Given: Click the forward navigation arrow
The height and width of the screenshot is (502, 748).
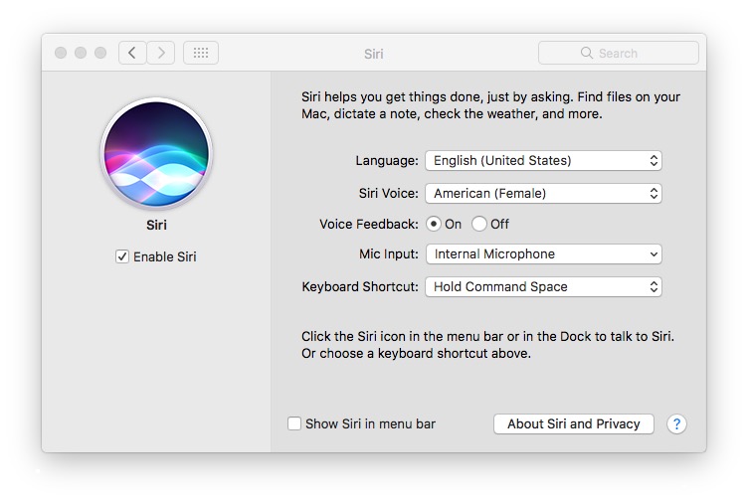Looking at the screenshot, I should 160,53.
